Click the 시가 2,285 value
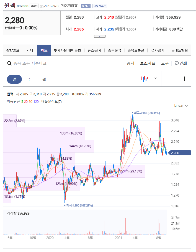This screenshot has width=196, height=252. click(x=79, y=29)
